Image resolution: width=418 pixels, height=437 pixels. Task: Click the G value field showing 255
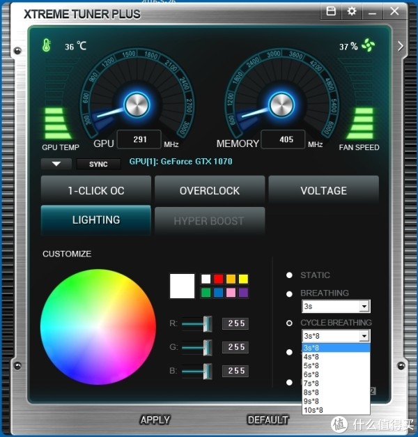pyautogui.click(x=235, y=347)
